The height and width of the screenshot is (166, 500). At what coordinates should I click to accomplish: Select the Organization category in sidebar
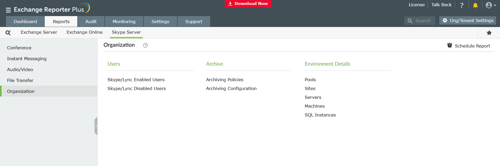49,91
